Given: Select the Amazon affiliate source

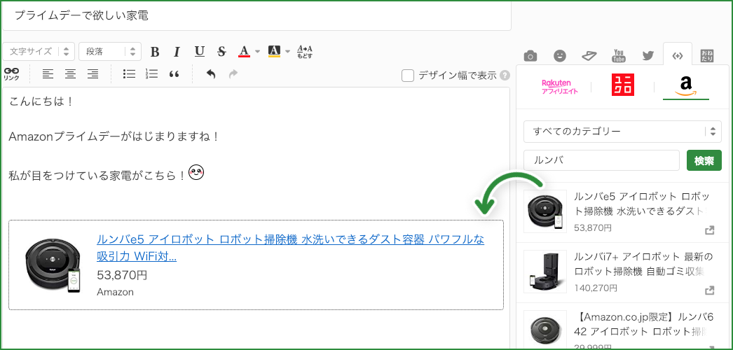Looking at the screenshot, I should (686, 87).
